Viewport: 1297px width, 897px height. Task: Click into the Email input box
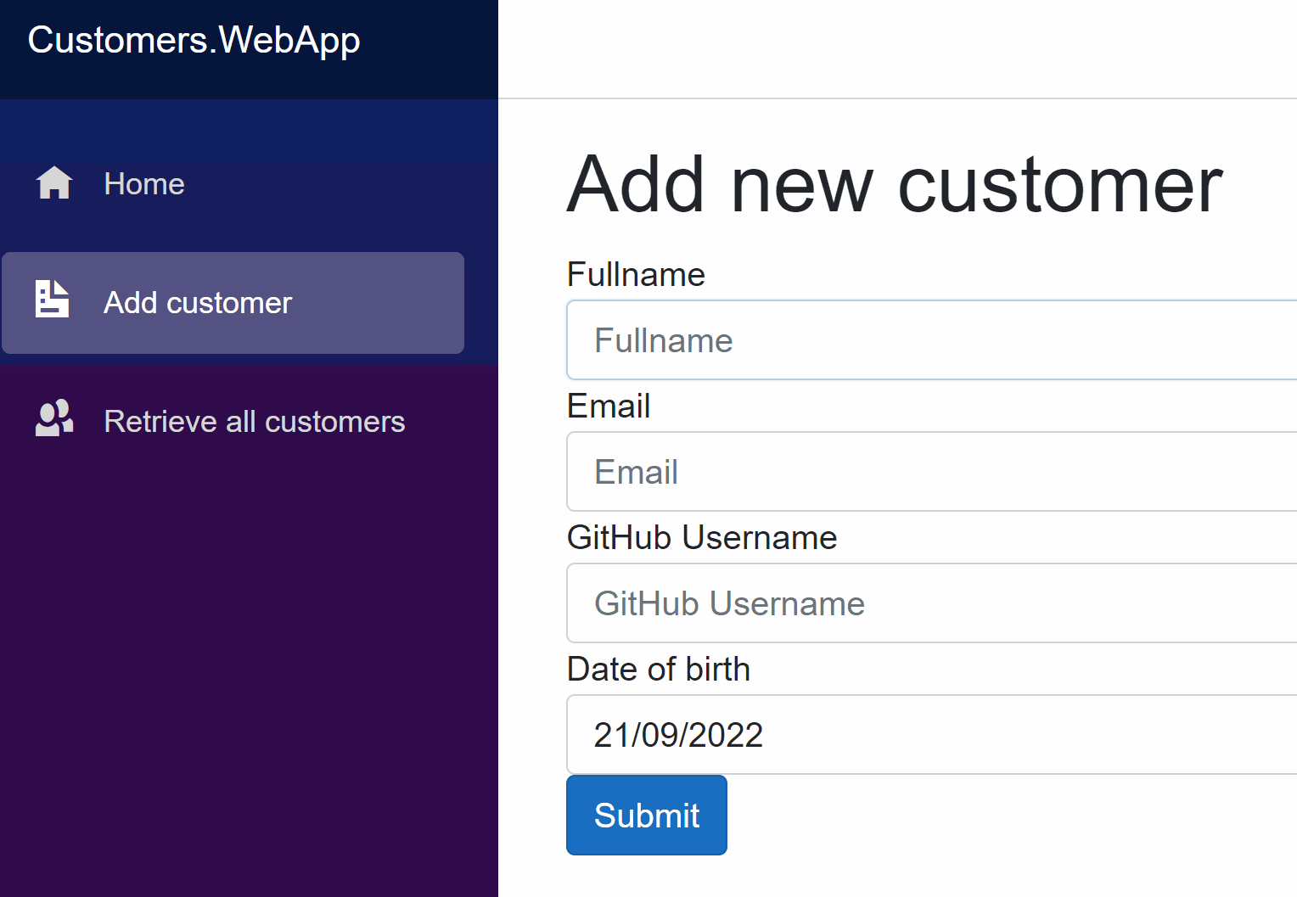click(x=930, y=472)
